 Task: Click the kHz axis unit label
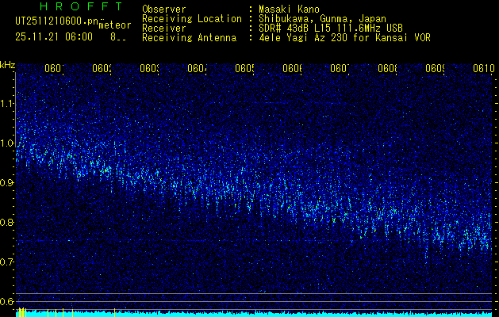(x=8, y=64)
